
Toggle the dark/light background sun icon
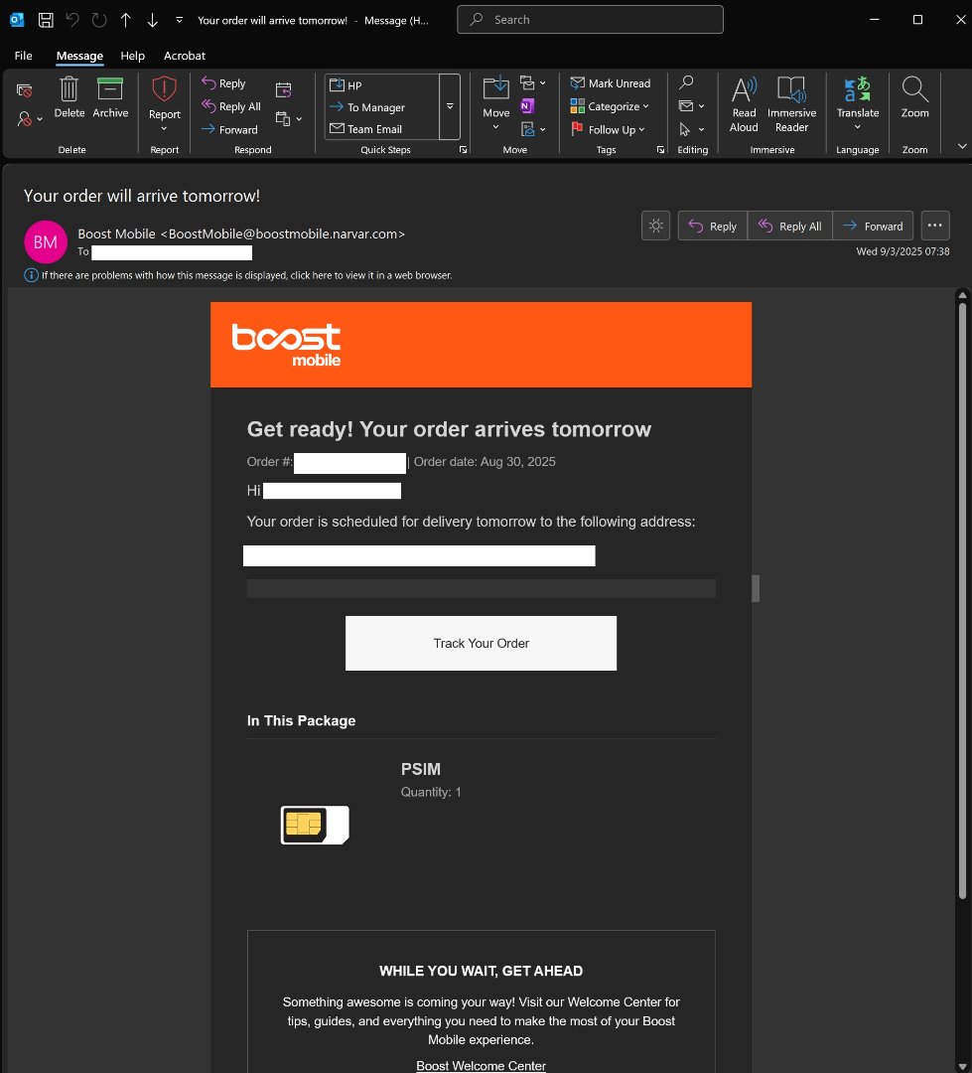(655, 226)
